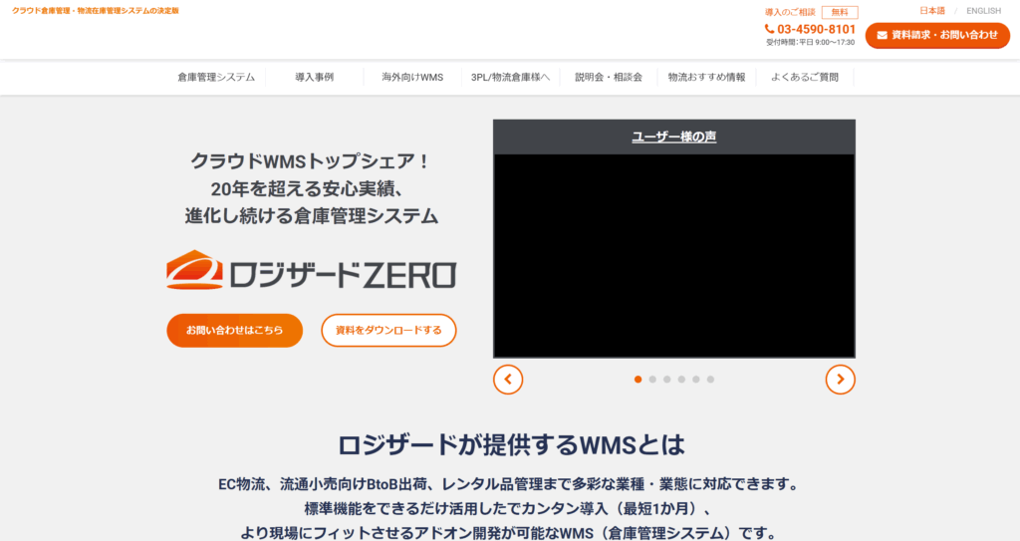Click the text 受付時間:平日 9:00〜17:30
The image size is (1020, 541).
pos(810,42)
